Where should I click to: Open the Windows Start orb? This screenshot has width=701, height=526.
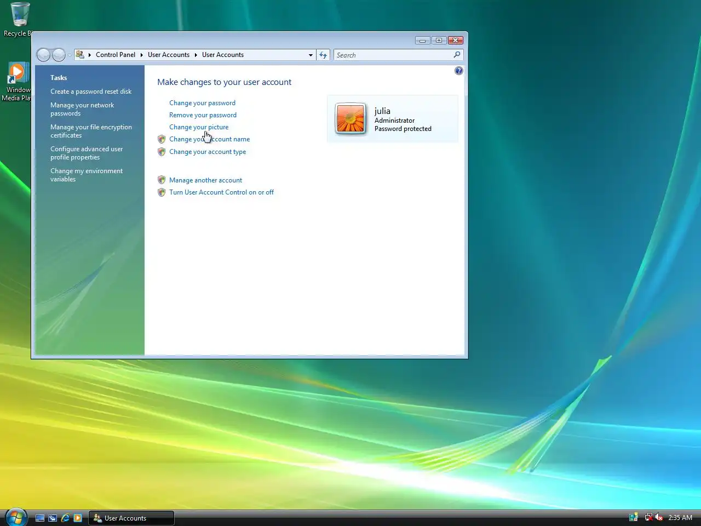tap(16, 517)
